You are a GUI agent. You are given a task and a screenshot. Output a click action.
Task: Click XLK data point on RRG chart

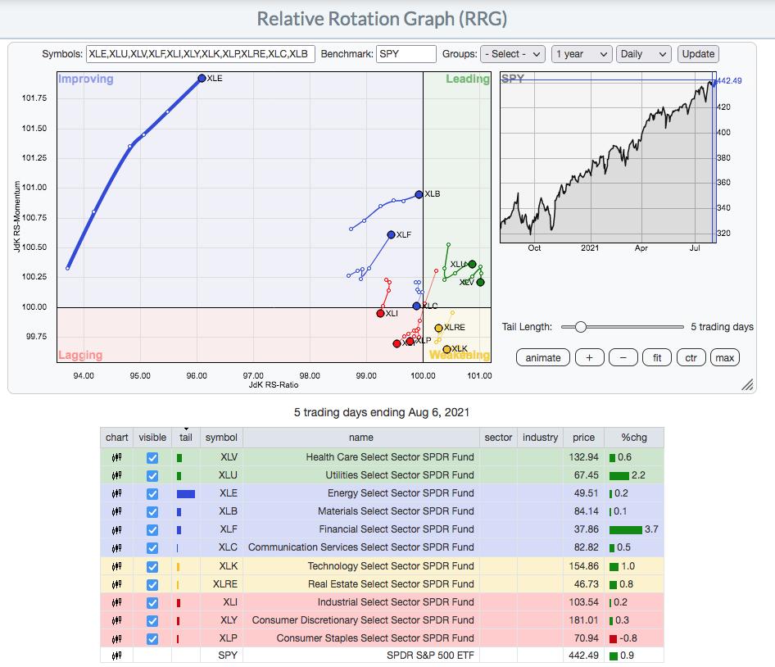(446, 350)
